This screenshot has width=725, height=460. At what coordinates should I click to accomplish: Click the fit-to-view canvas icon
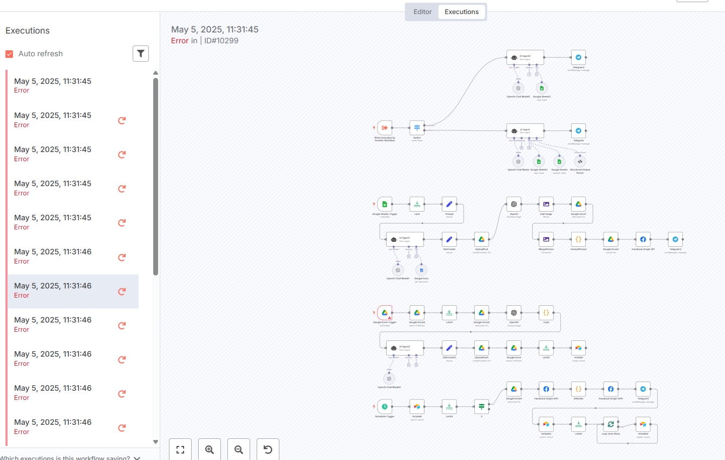click(180, 450)
